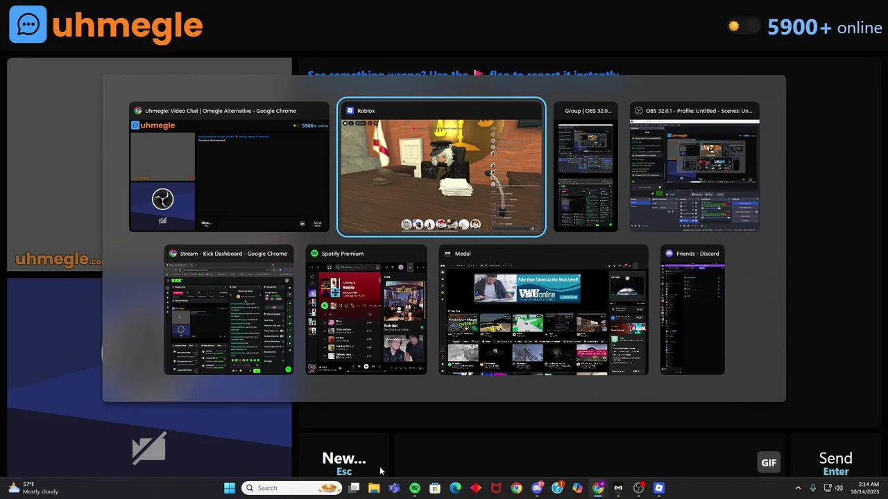
Task: Click the taskbar Search box
Action: 292,488
